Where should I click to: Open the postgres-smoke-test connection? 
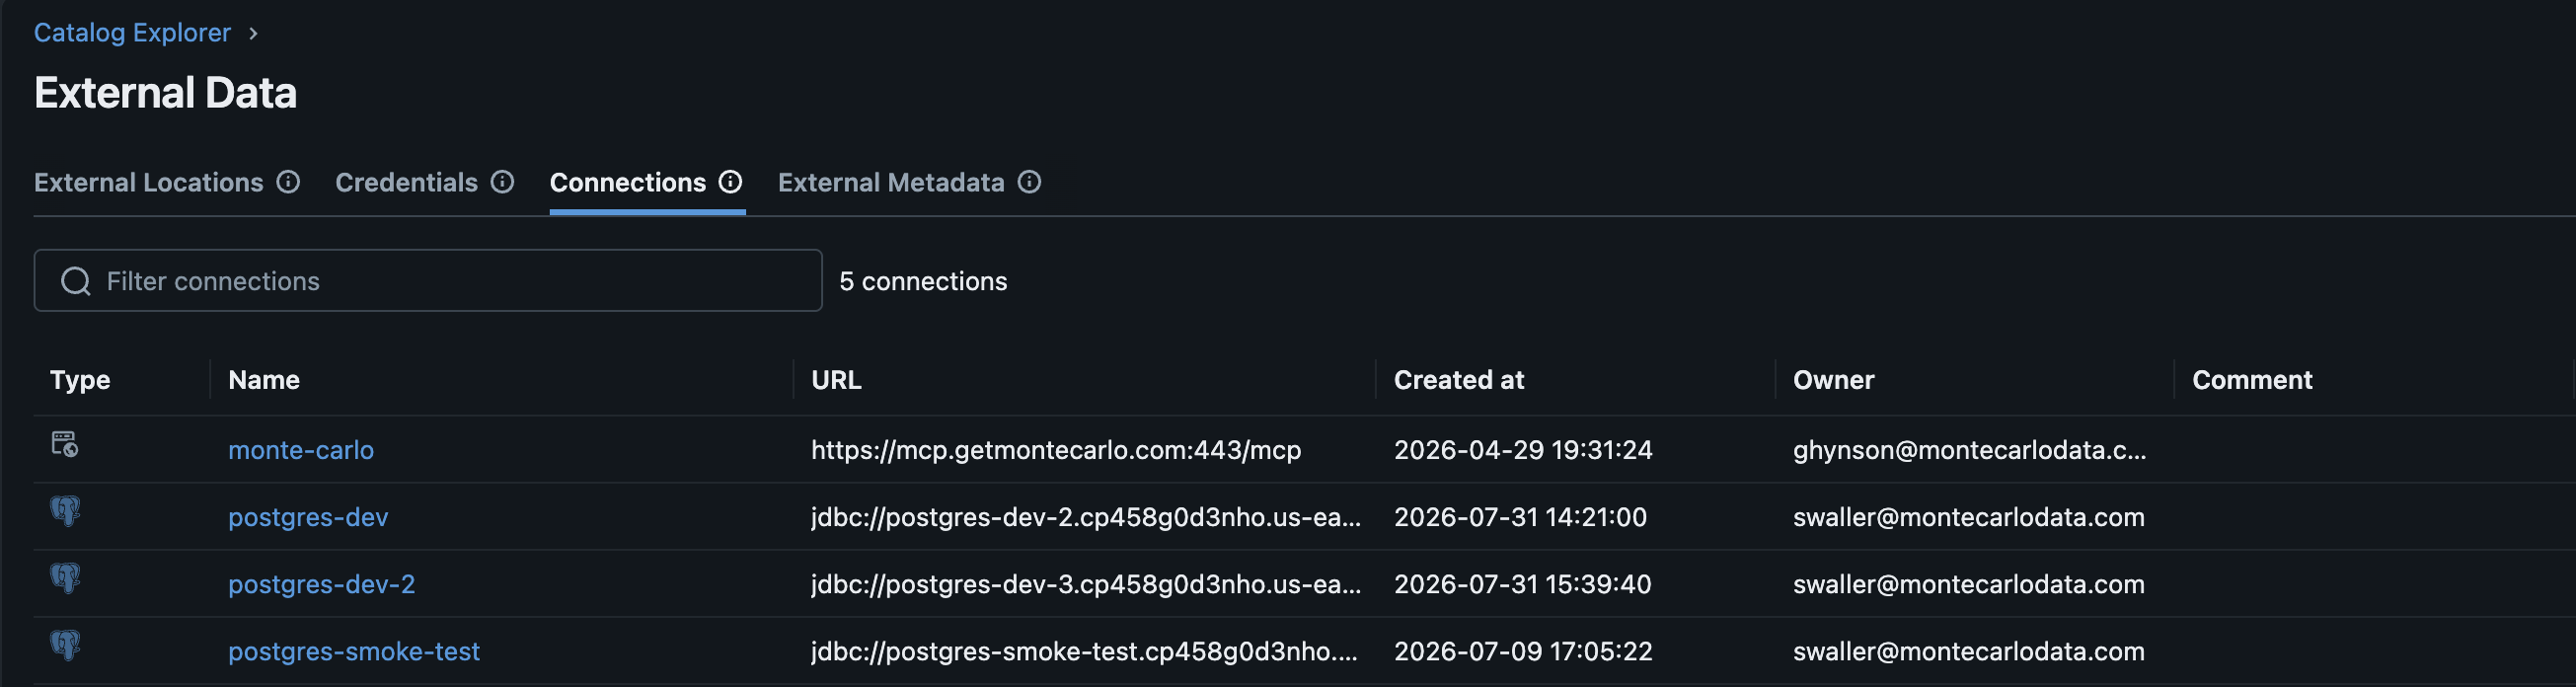(354, 651)
